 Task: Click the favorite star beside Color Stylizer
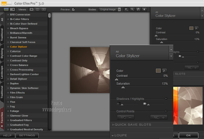coord(8,47)
